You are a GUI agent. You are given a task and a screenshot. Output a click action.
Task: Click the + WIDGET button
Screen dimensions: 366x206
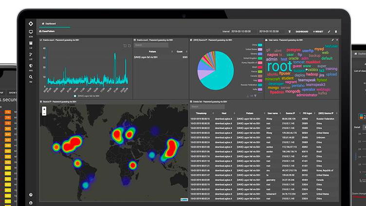(317, 31)
